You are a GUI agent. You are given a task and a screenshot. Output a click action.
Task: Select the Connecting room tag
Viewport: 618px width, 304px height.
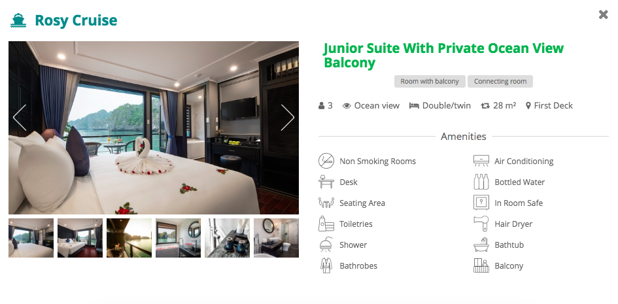click(500, 82)
